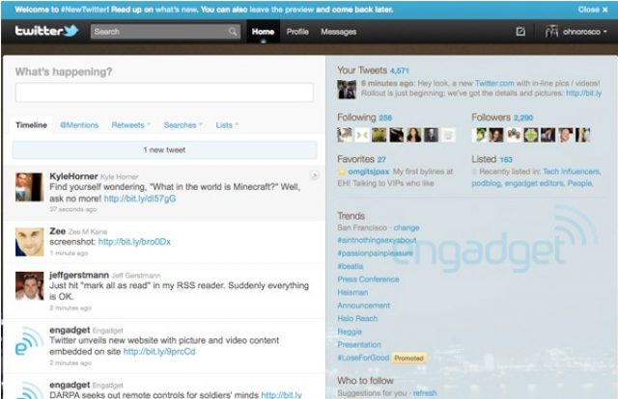Viewport: 618px width, 399px height.
Task: Show the 1 new tweet bar
Action: 164,150
